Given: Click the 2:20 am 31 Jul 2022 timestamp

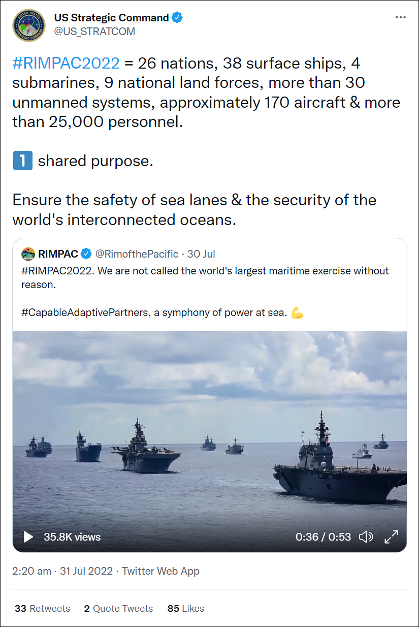Looking at the screenshot, I should pyautogui.click(x=62, y=571).
